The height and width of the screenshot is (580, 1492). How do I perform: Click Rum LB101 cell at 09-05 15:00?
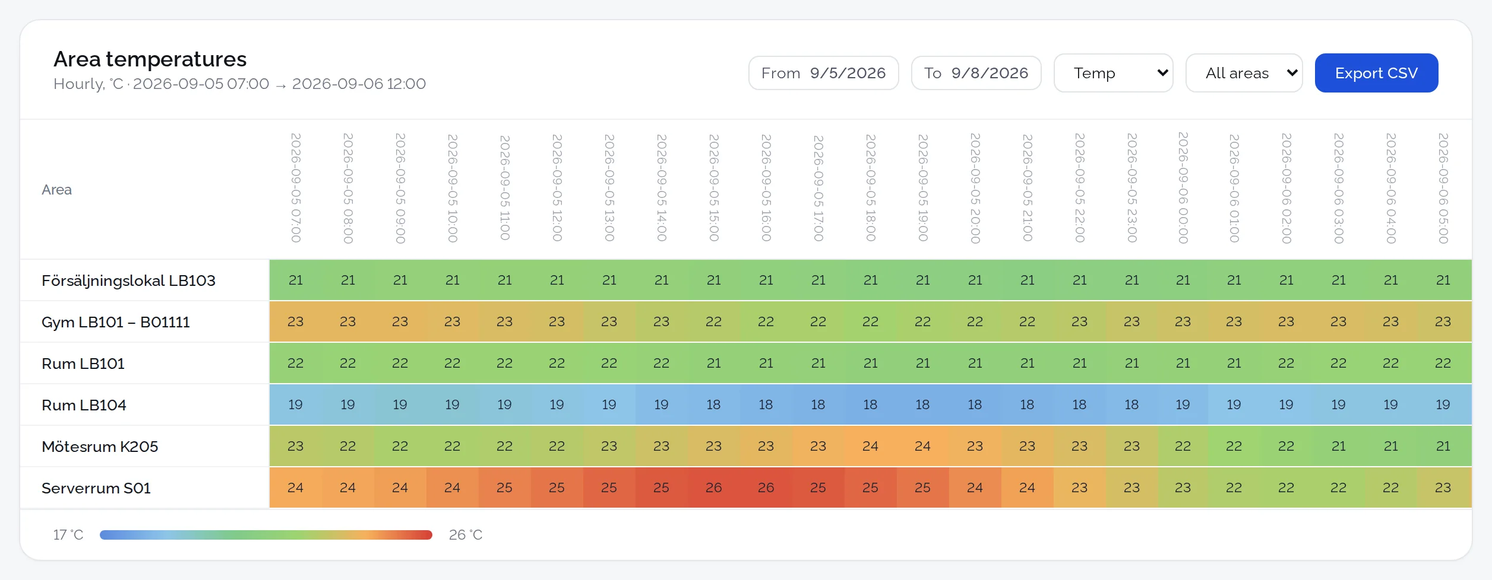point(714,363)
